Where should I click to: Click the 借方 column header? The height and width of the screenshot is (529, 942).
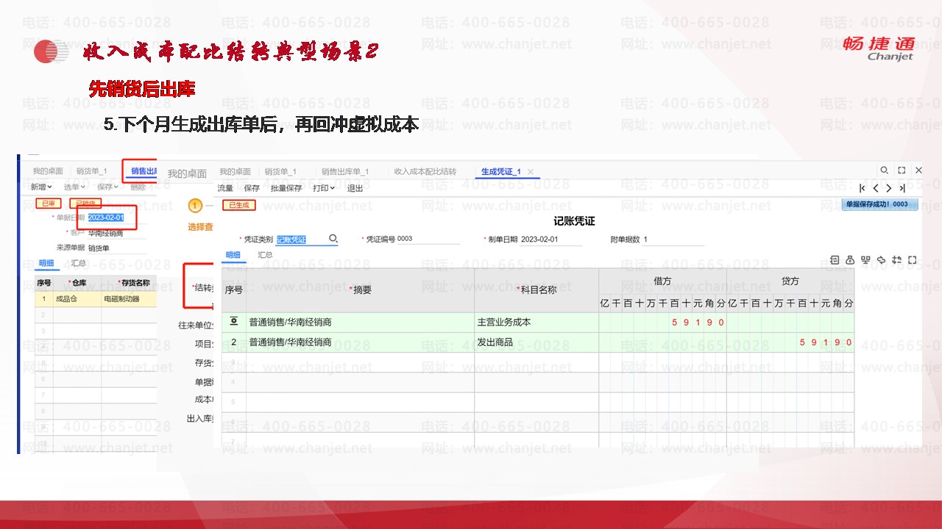pyautogui.click(x=662, y=281)
